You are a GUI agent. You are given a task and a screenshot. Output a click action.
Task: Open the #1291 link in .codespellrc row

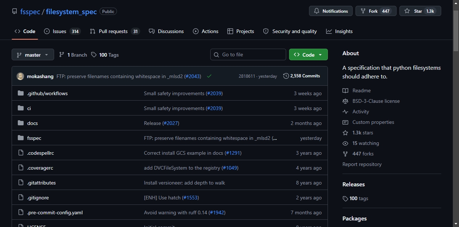(233, 153)
